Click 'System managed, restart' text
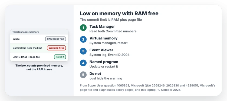The width and height of the screenshot is (227, 101). [108, 43]
